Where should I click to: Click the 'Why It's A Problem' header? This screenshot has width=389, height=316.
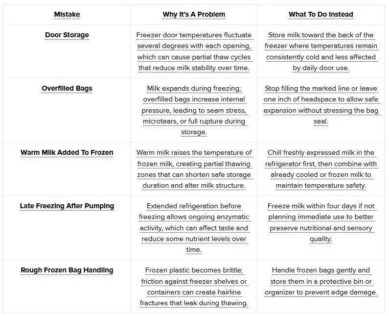coord(194,14)
